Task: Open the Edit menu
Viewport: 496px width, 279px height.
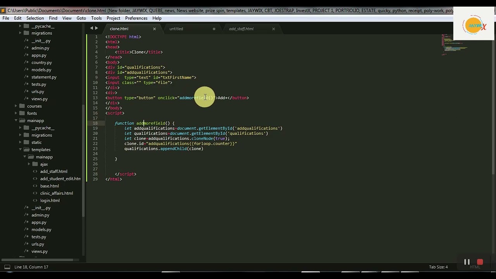Action: click(x=18, y=18)
